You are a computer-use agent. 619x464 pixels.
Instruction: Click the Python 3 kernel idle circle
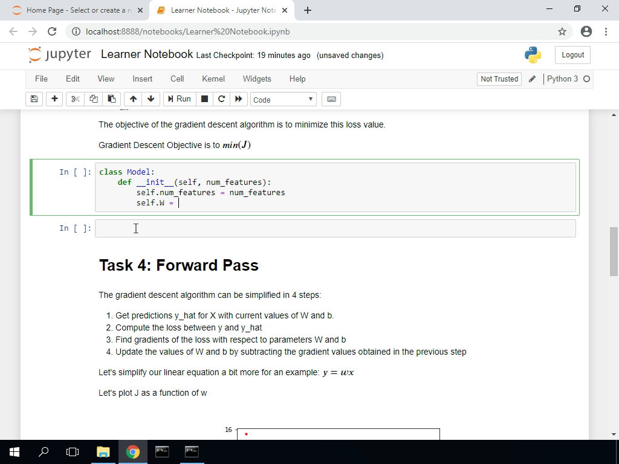(x=586, y=79)
